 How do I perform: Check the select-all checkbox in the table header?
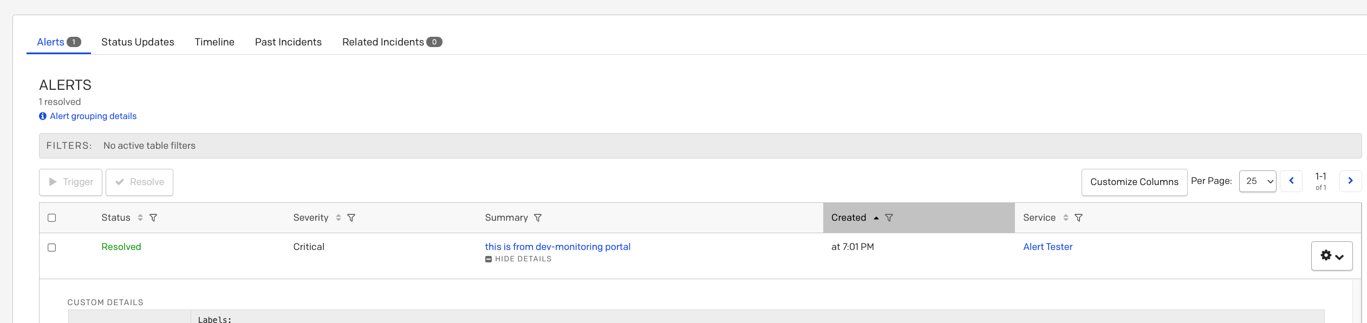52,217
